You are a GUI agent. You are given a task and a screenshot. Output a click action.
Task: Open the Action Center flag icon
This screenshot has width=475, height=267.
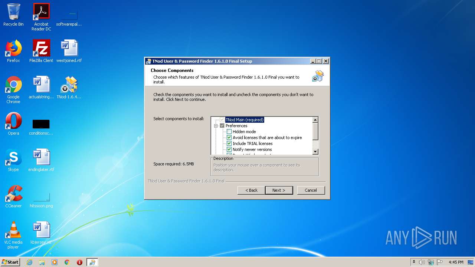[x=440, y=262]
